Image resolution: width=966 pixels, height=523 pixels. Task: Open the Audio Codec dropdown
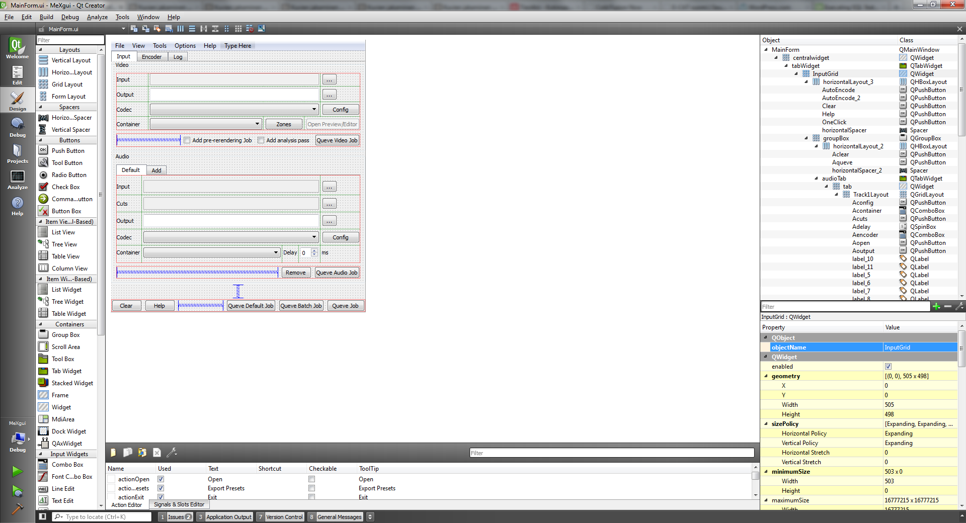[231, 237]
